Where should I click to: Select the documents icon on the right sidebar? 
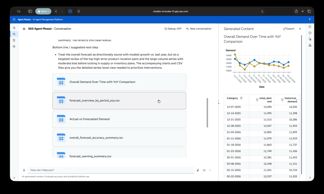310,39
